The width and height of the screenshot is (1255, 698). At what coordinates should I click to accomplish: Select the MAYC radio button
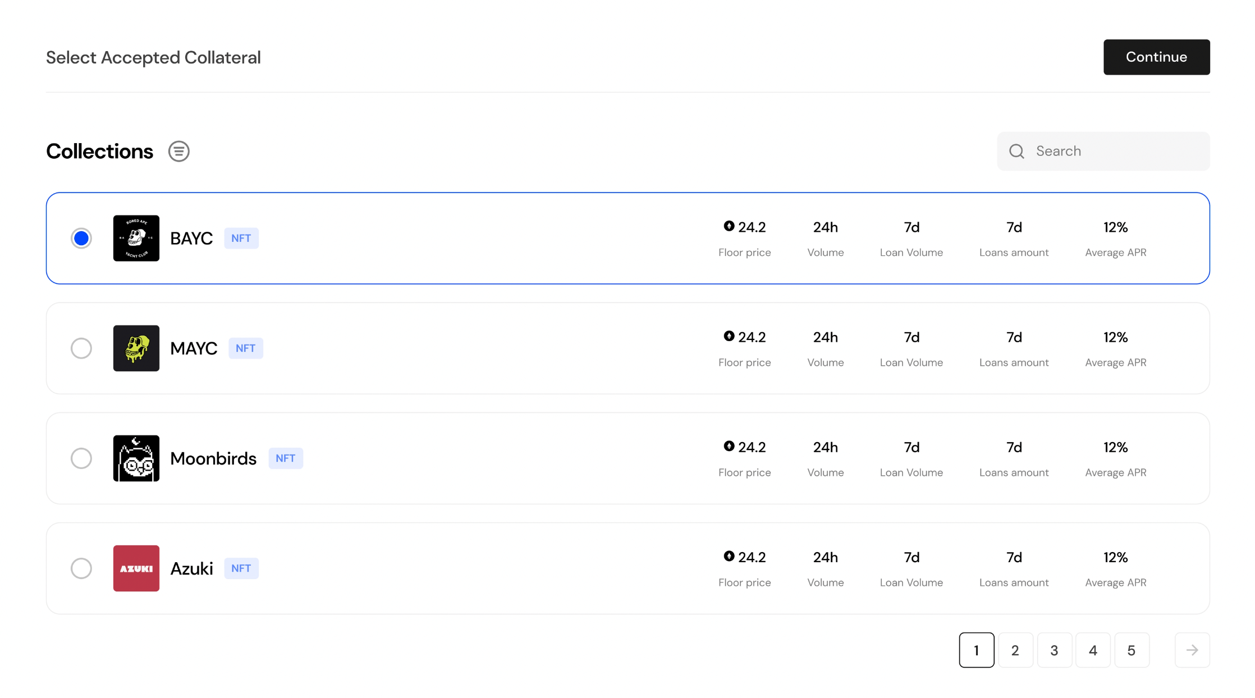click(x=81, y=348)
